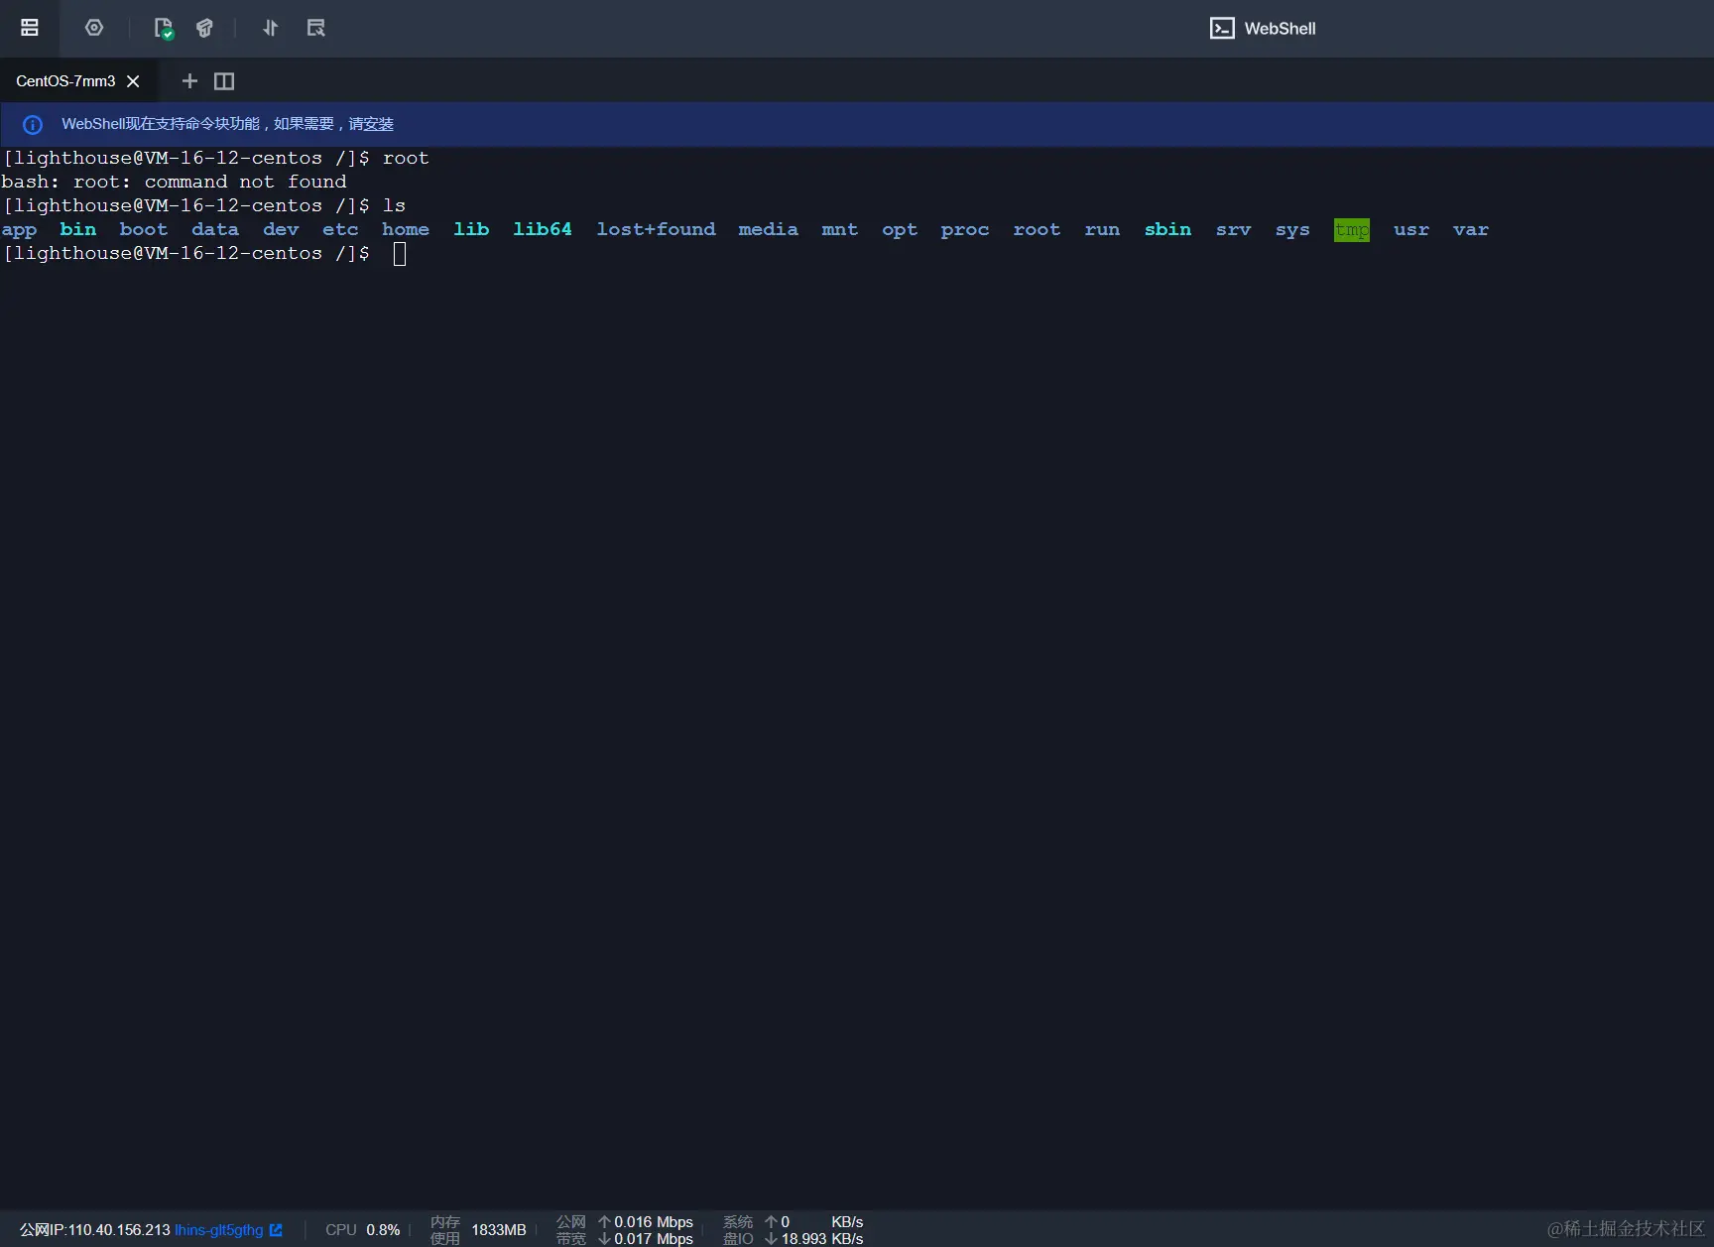Open the server list panel icon
The height and width of the screenshot is (1247, 1714).
pos(30,28)
